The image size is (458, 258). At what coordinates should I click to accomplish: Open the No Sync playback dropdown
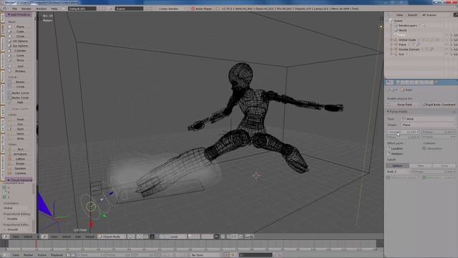pos(202,255)
